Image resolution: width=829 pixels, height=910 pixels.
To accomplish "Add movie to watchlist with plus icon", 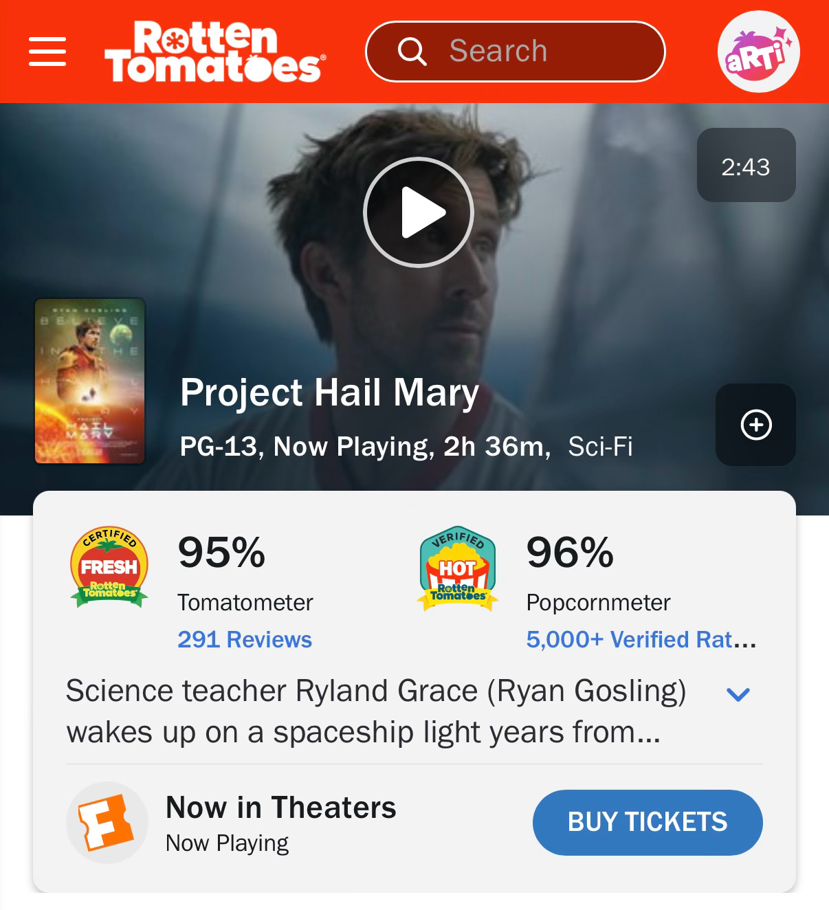I will click(755, 425).
